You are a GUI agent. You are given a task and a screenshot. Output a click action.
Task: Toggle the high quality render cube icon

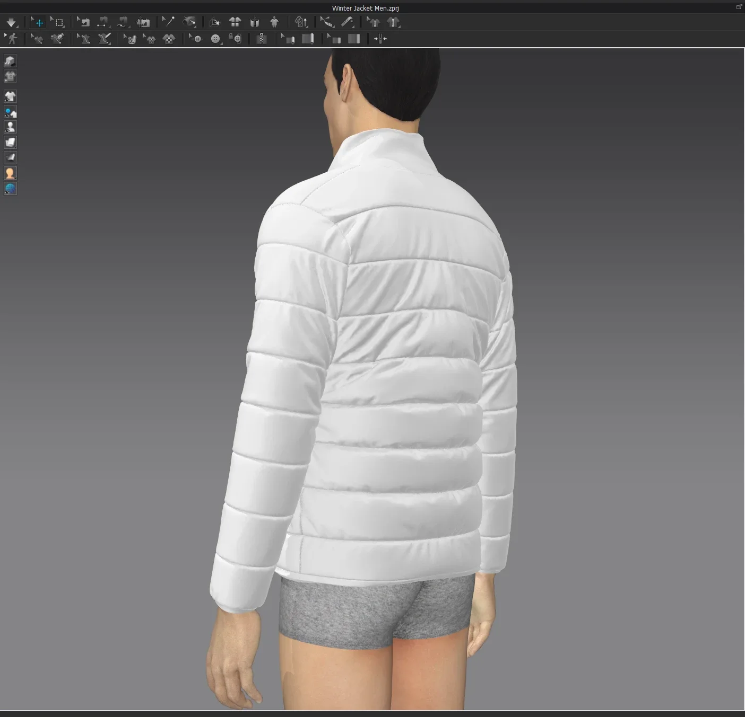(x=10, y=61)
